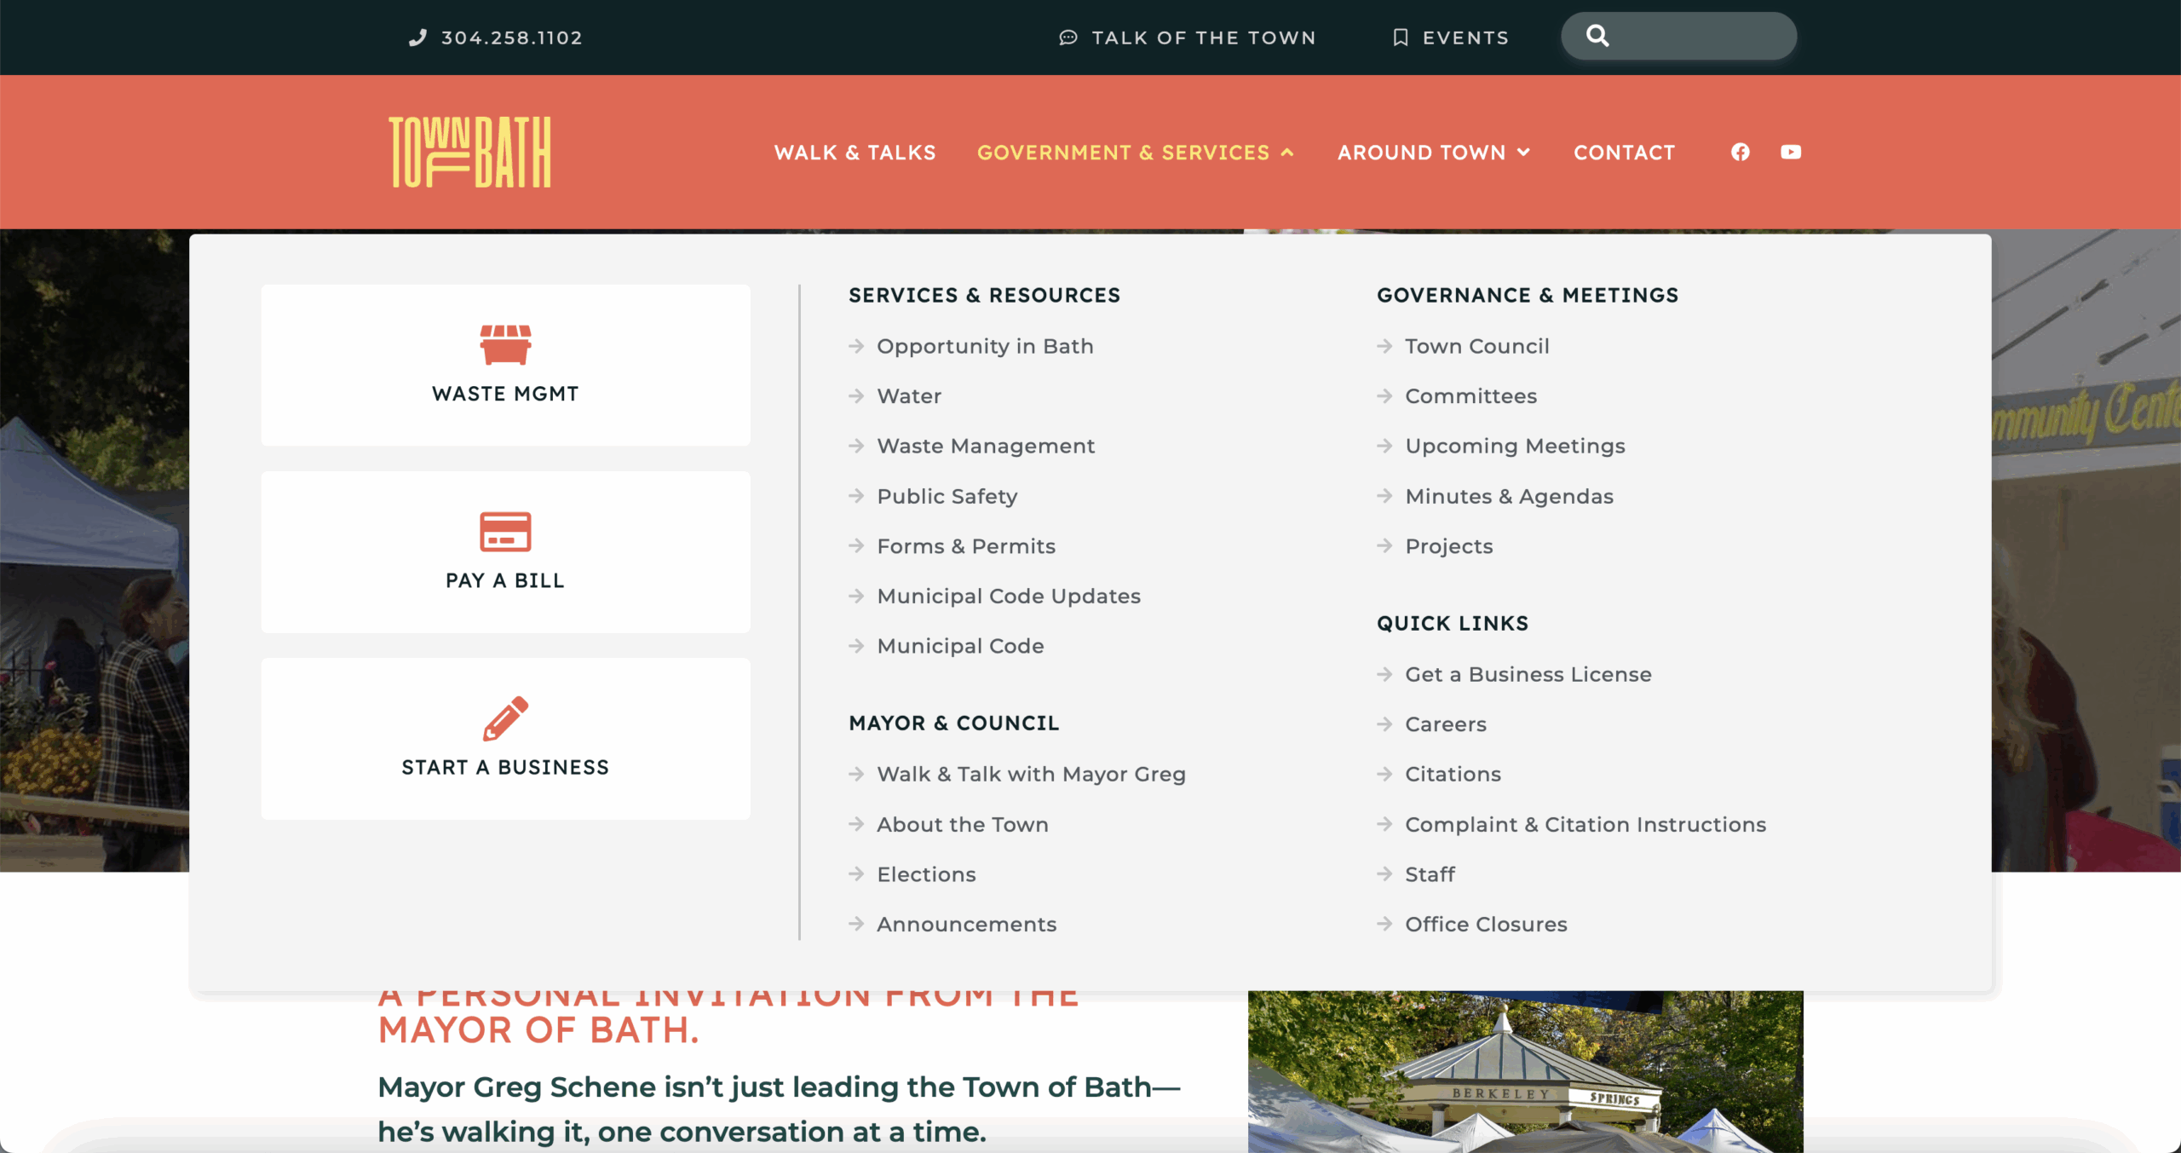Click the Town of Bath logo
The image size is (2181, 1153).
point(470,152)
